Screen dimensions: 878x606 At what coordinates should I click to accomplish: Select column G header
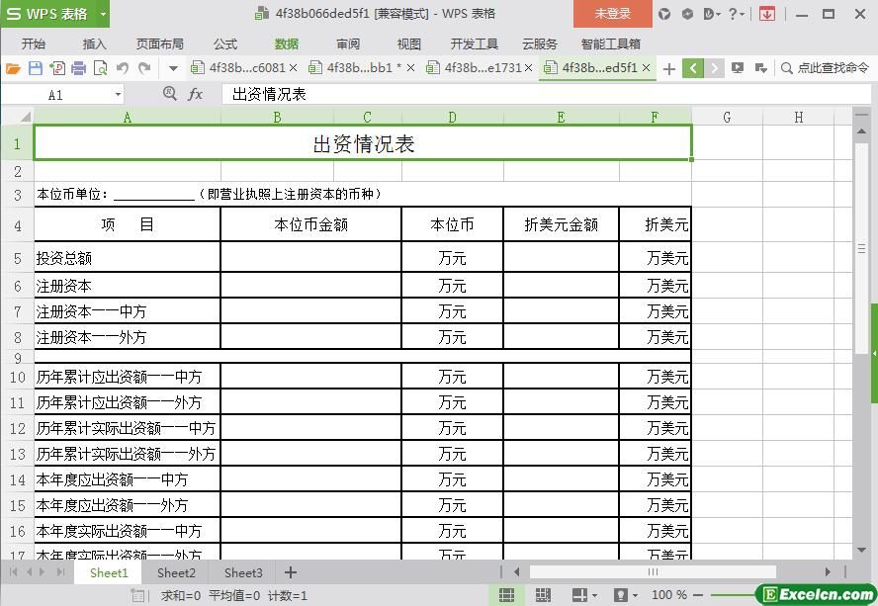727,117
